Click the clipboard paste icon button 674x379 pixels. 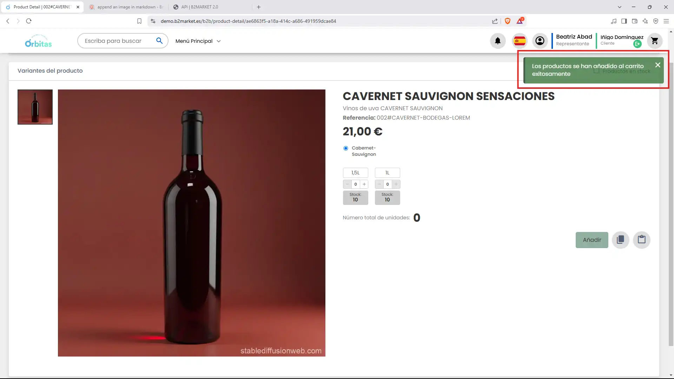coord(641,240)
